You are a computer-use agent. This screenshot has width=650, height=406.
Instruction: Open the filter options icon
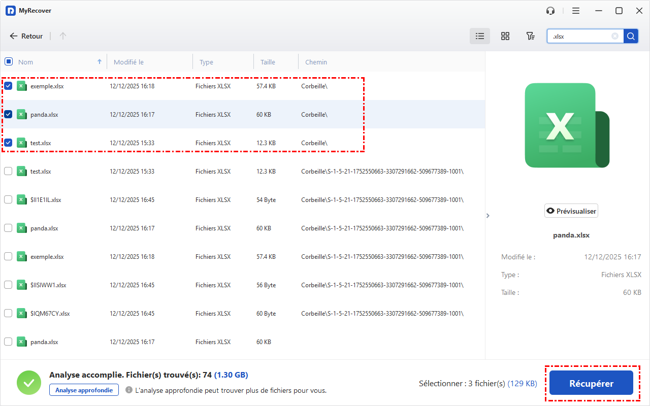pos(530,36)
